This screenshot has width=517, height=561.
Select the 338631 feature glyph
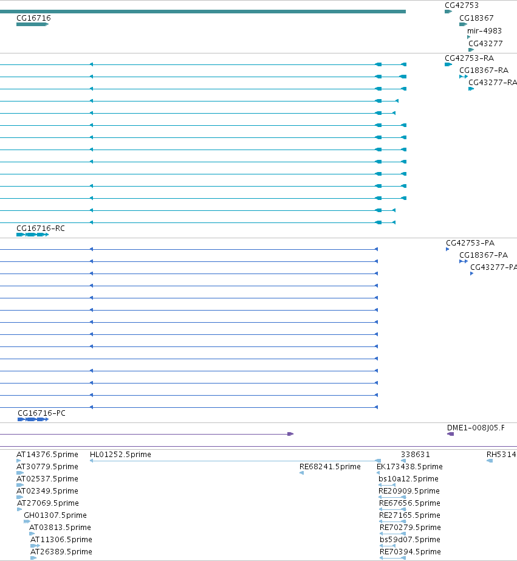[x=403, y=461]
